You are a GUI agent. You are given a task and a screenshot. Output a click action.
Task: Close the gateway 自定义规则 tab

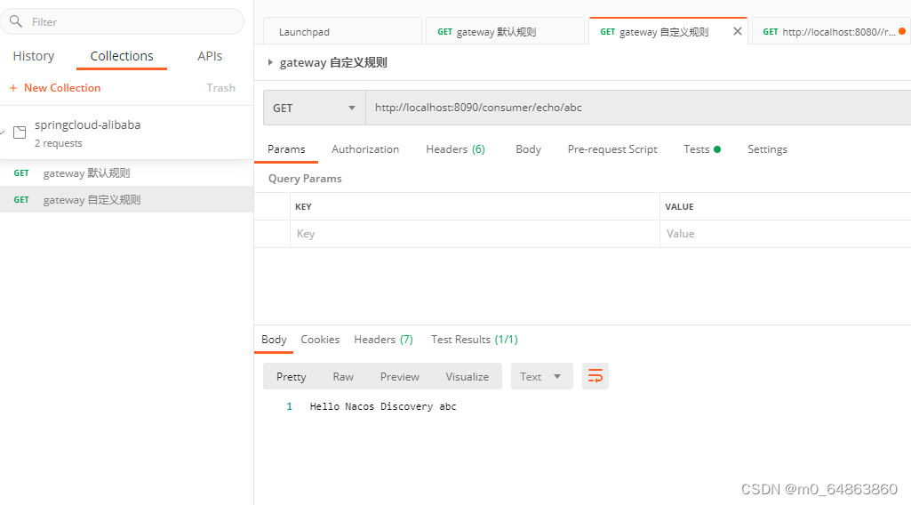pyautogui.click(x=738, y=31)
